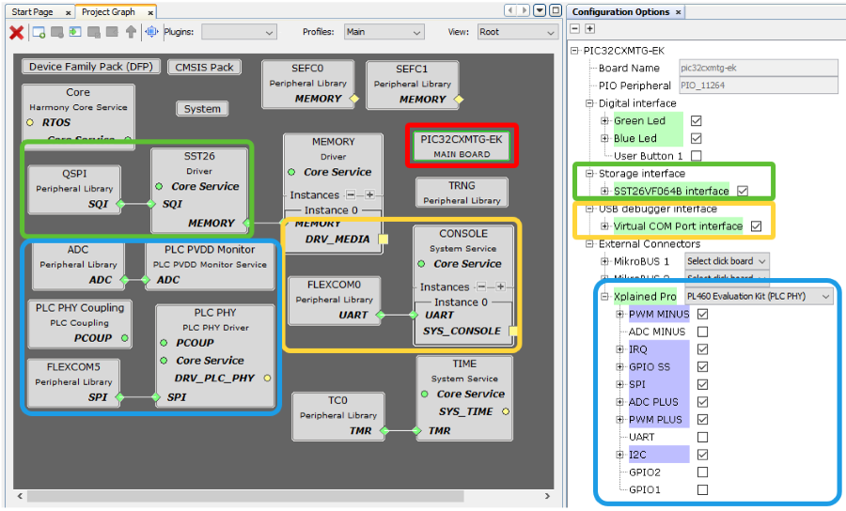The image size is (846, 511).
Task: Click the red X delete icon in toolbar
Action: [x=16, y=32]
